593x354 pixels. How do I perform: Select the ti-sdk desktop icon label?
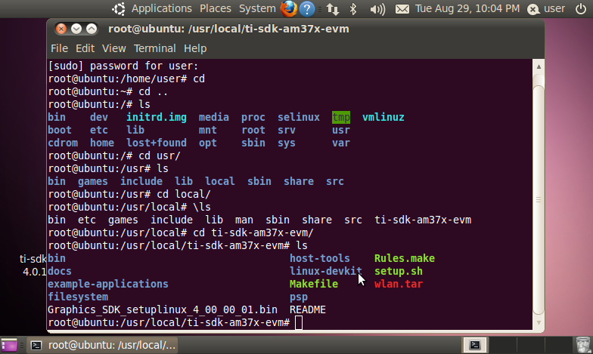(33, 265)
